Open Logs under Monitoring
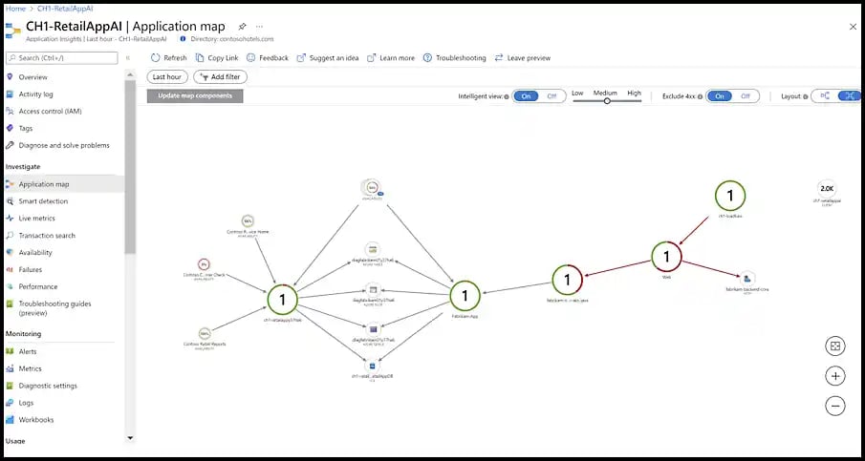This screenshot has height=461, width=865. tap(26, 403)
